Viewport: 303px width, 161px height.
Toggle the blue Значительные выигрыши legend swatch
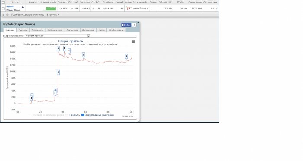point(83,115)
